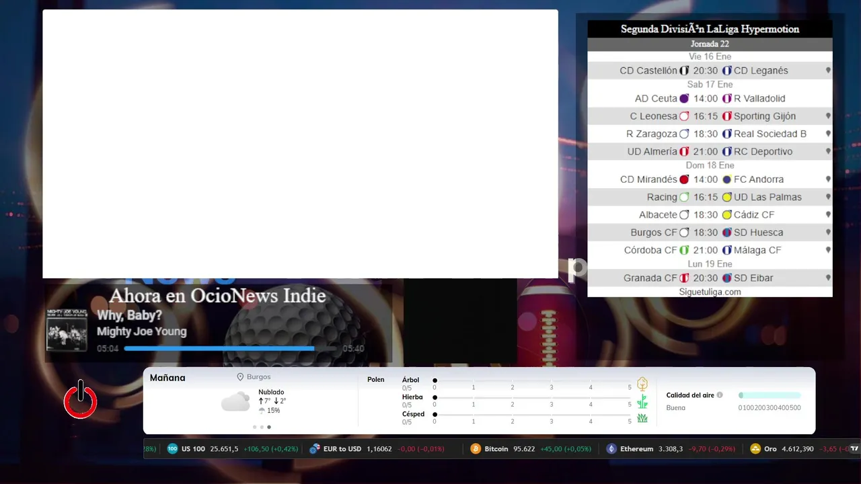The image size is (861, 484).
Task: Seek in the Why, Baby? progress bar
Action: [231, 348]
